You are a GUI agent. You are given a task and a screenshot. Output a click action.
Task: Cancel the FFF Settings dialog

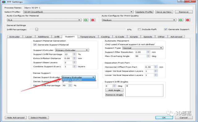point(184,118)
